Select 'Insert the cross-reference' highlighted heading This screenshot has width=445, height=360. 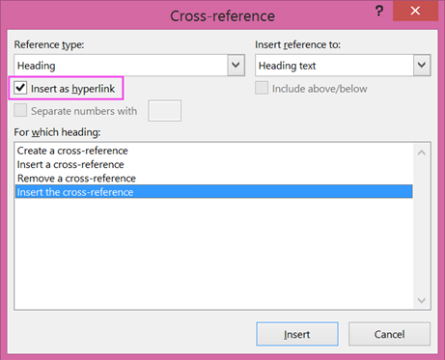click(x=214, y=192)
